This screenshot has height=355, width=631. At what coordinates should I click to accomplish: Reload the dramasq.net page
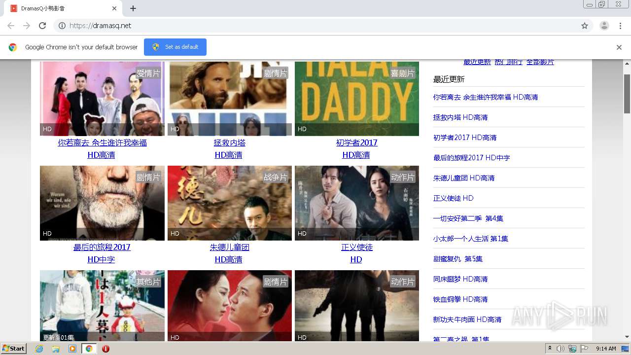42,26
